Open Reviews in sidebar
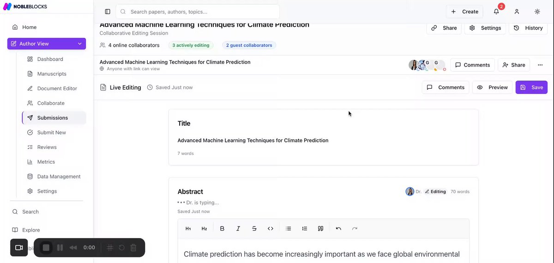The image size is (554, 263). (x=47, y=147)
